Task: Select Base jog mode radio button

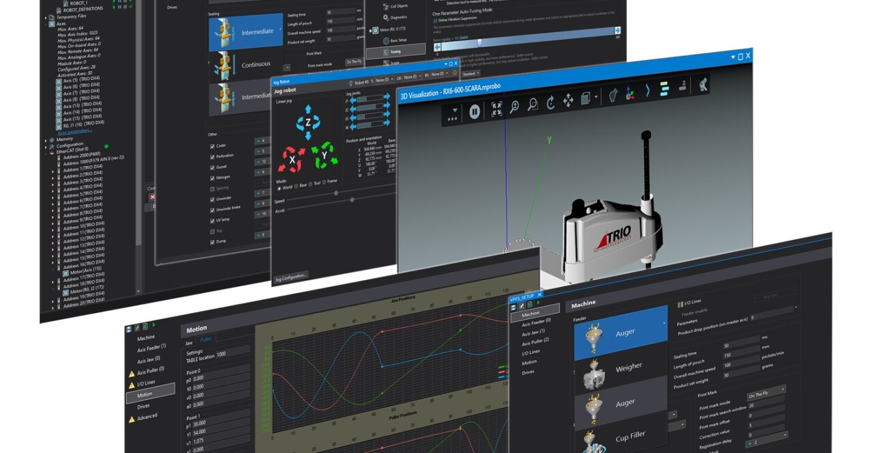Action: 297,186
